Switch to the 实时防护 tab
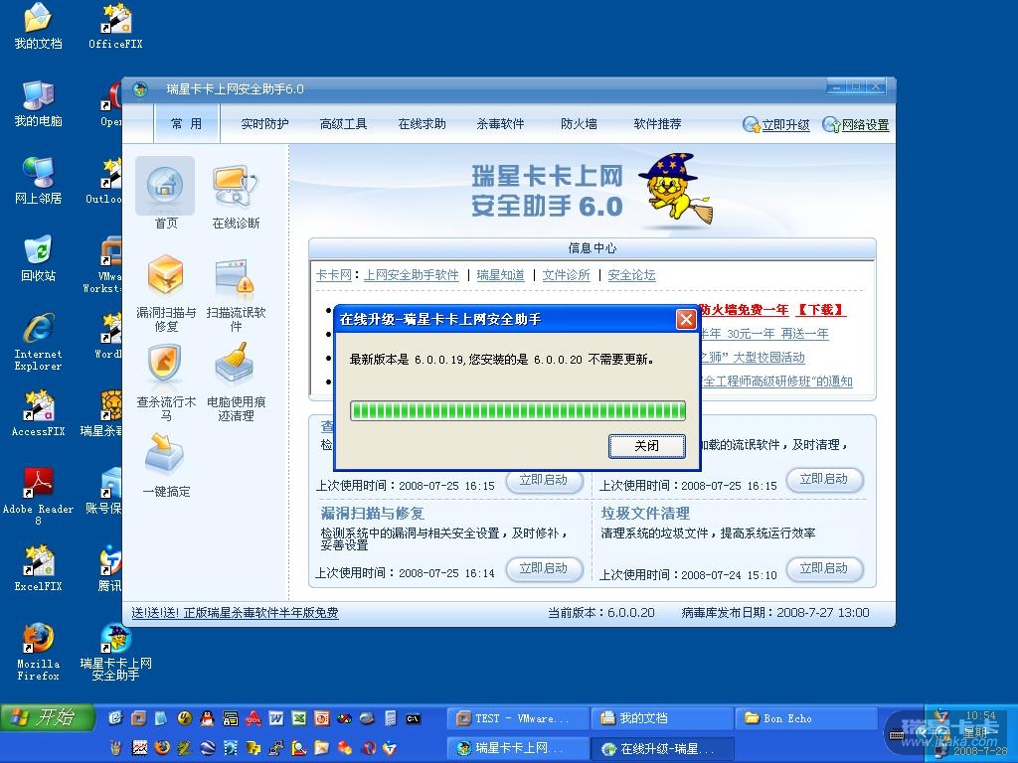Screen dimensions: 1018x763 (x=264, y=124)
